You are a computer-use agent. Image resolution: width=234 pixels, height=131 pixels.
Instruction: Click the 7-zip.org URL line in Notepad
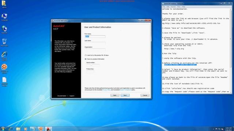pyautogui.click(x=174, y=49)
